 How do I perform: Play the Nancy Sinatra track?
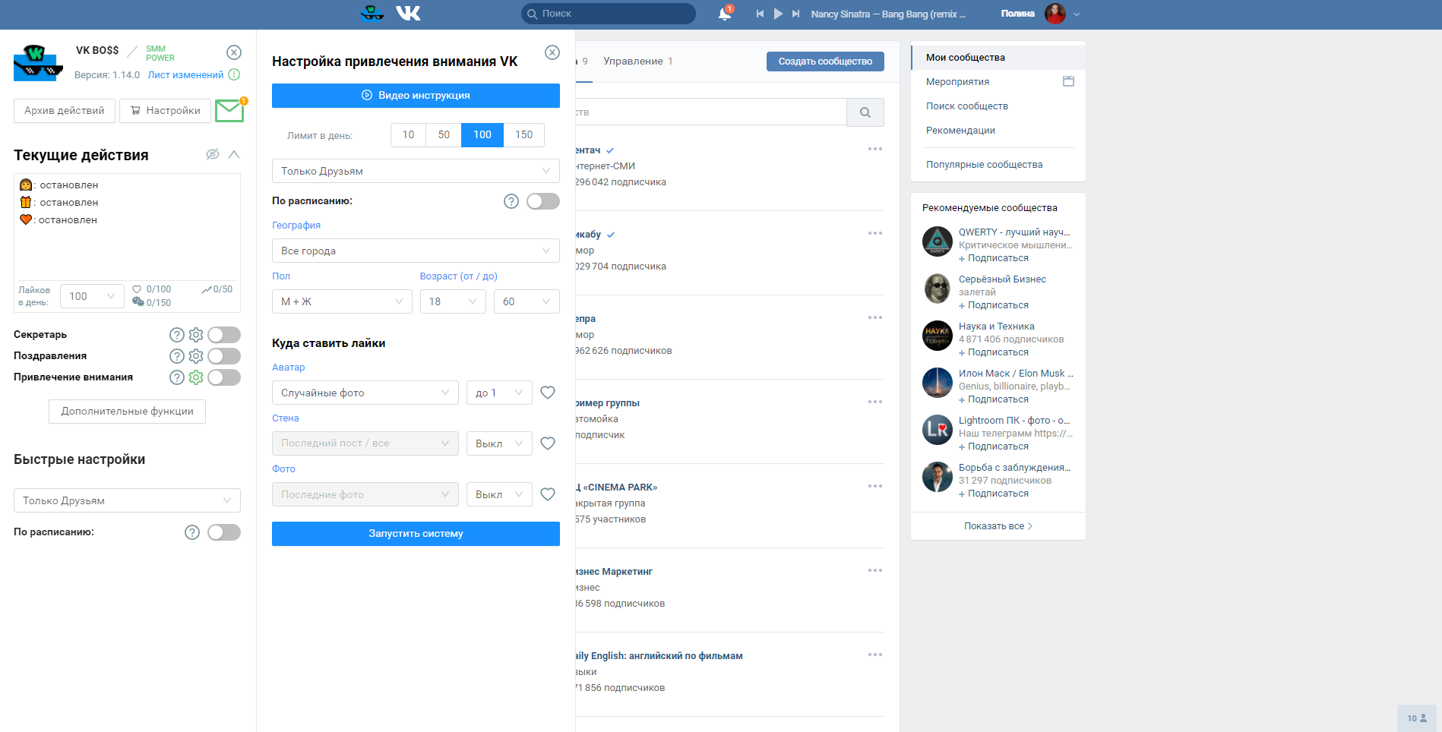(778, 14)
